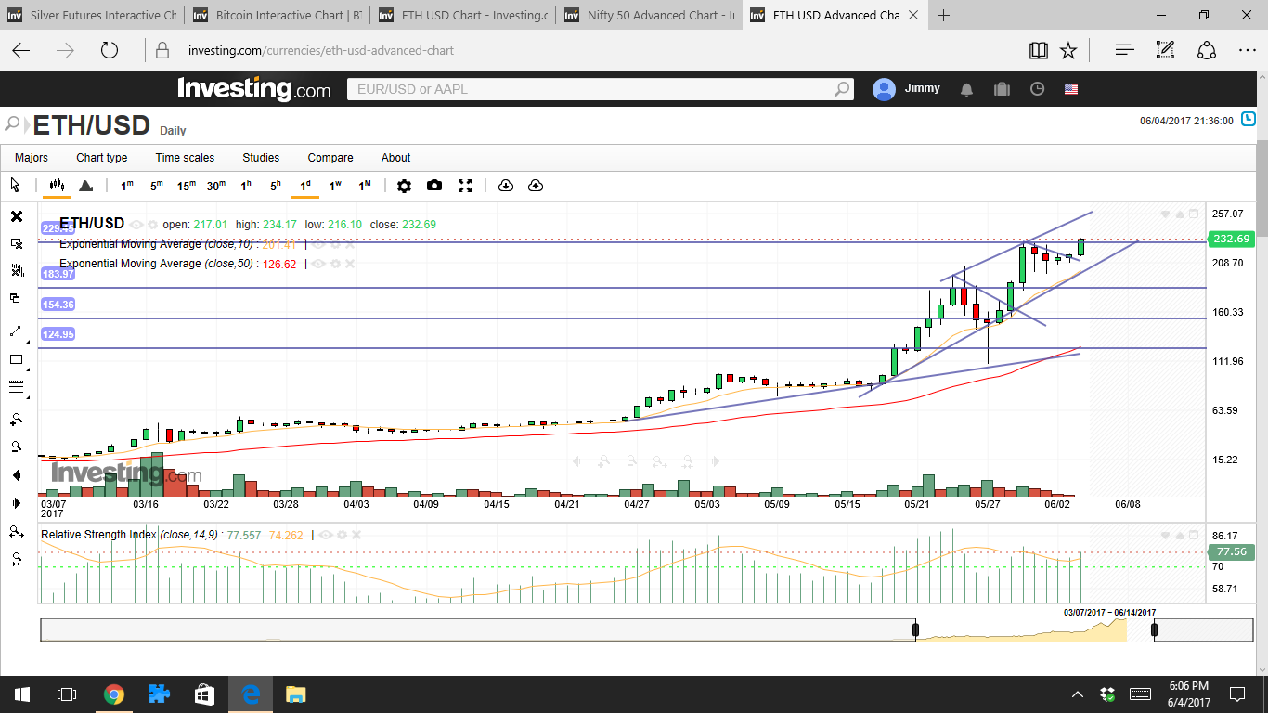
Task: Click right handle of date range slider
Action: pos(1155,629)
